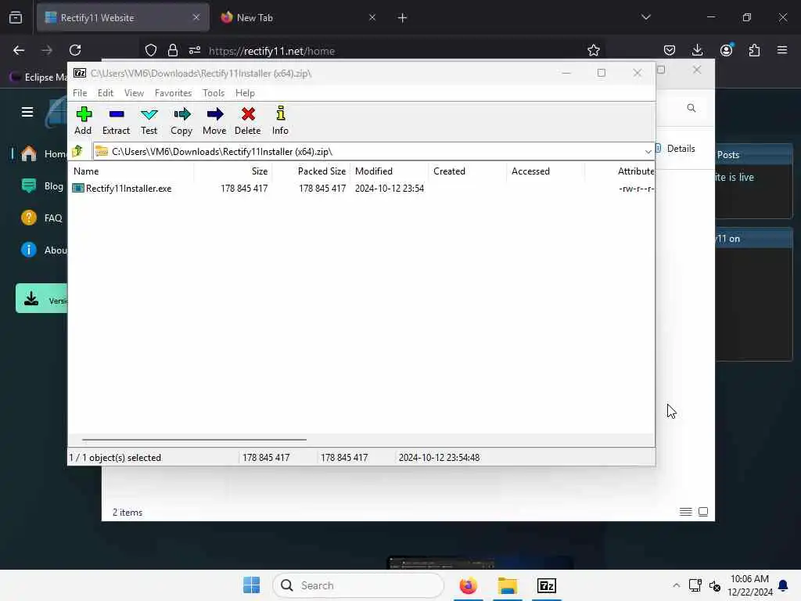The width and height of the screenshot is (801, 601).
Task: Open a new Firefox tab with plus
Action: (402, 18)
